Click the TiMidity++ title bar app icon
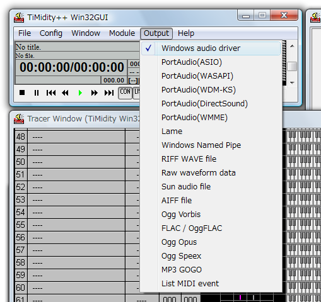The image size is (321, 302). (x=19, y=18)
